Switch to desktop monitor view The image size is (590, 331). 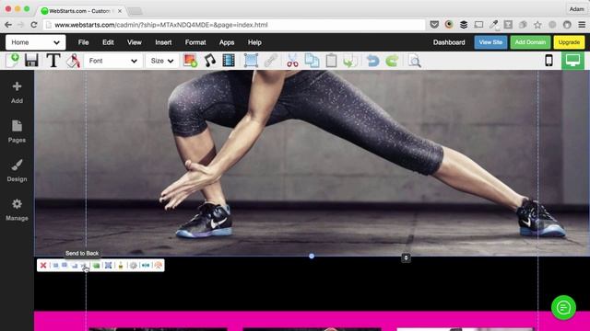(x=573, y=61)
